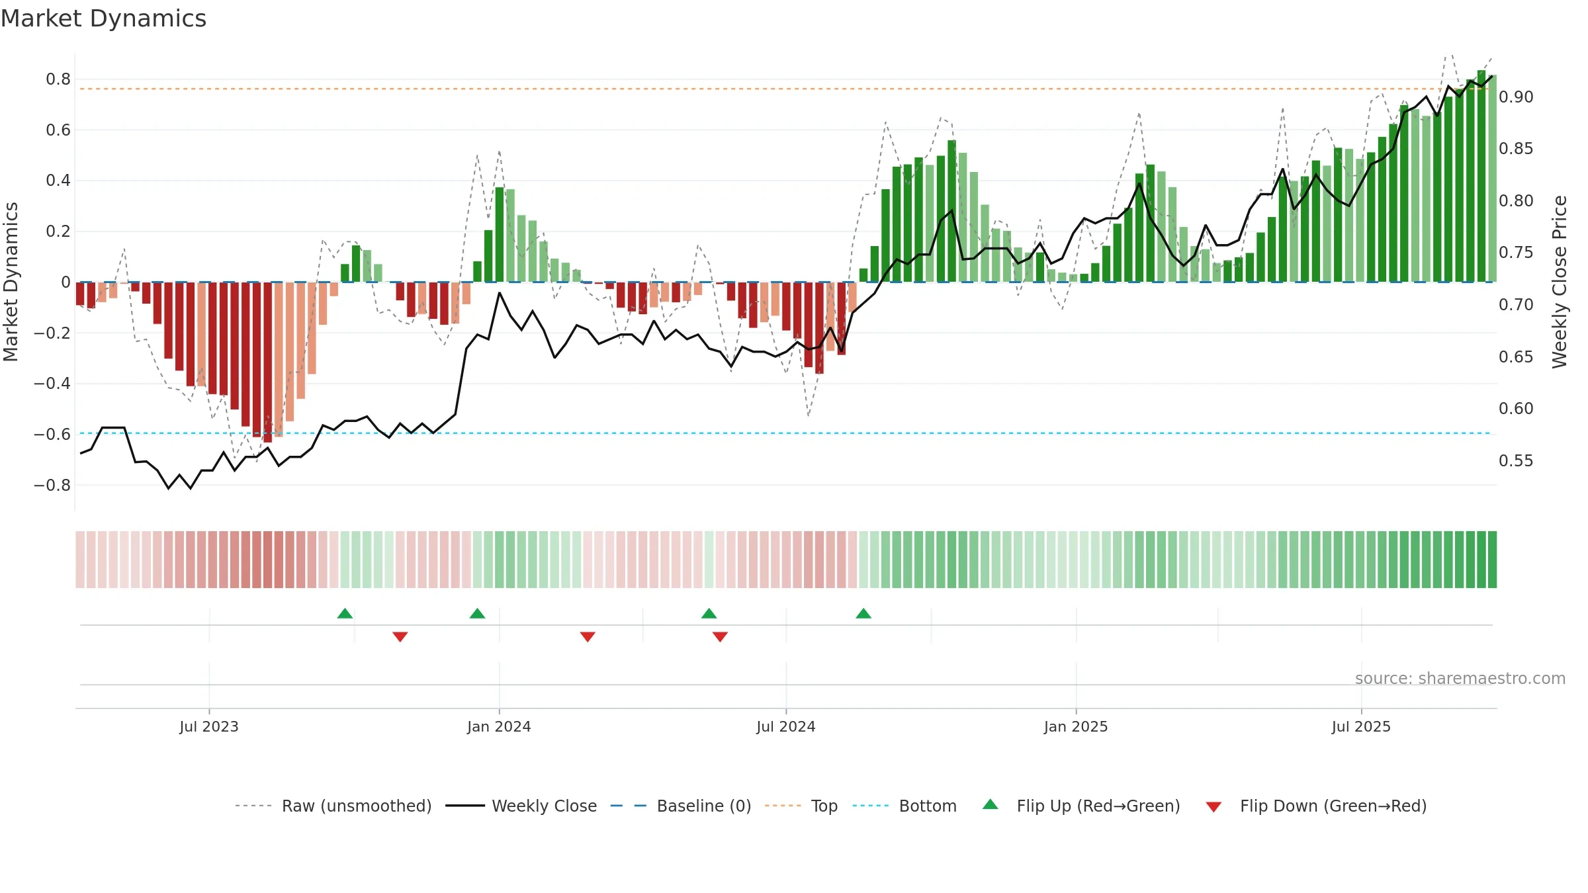Viewport: 1588px width, 893px height.
Task: Click the first pale red heatmap cell
Action: pyautogui.click(x=80, y=560)
